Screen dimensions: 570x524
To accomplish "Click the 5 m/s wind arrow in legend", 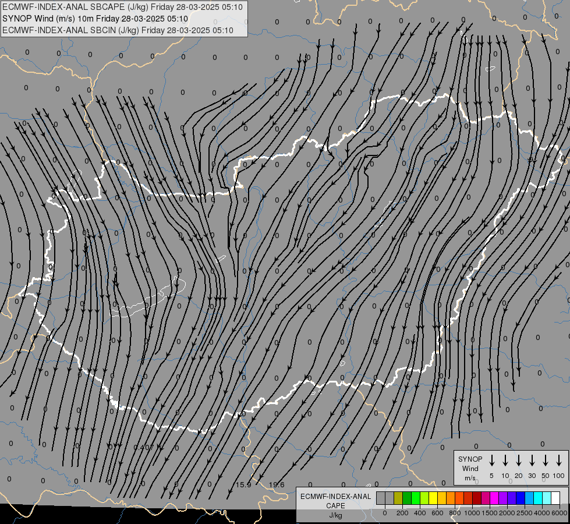I will (x=491, y=461).
